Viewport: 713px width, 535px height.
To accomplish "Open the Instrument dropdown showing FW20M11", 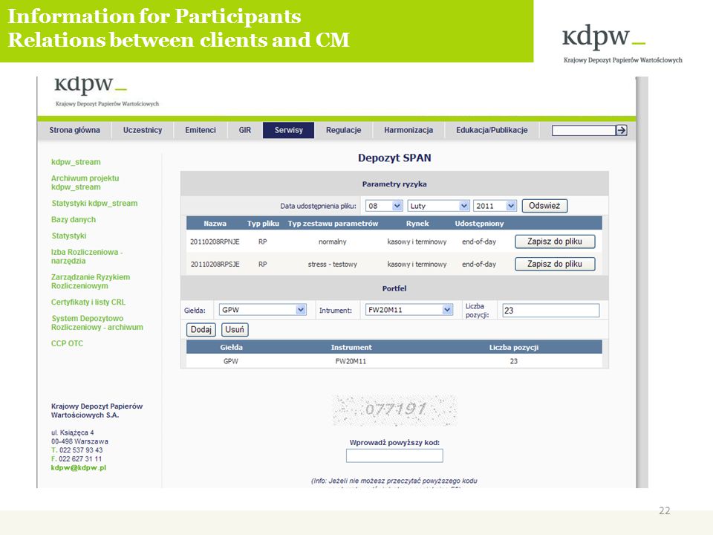I will tap(409, 310).
